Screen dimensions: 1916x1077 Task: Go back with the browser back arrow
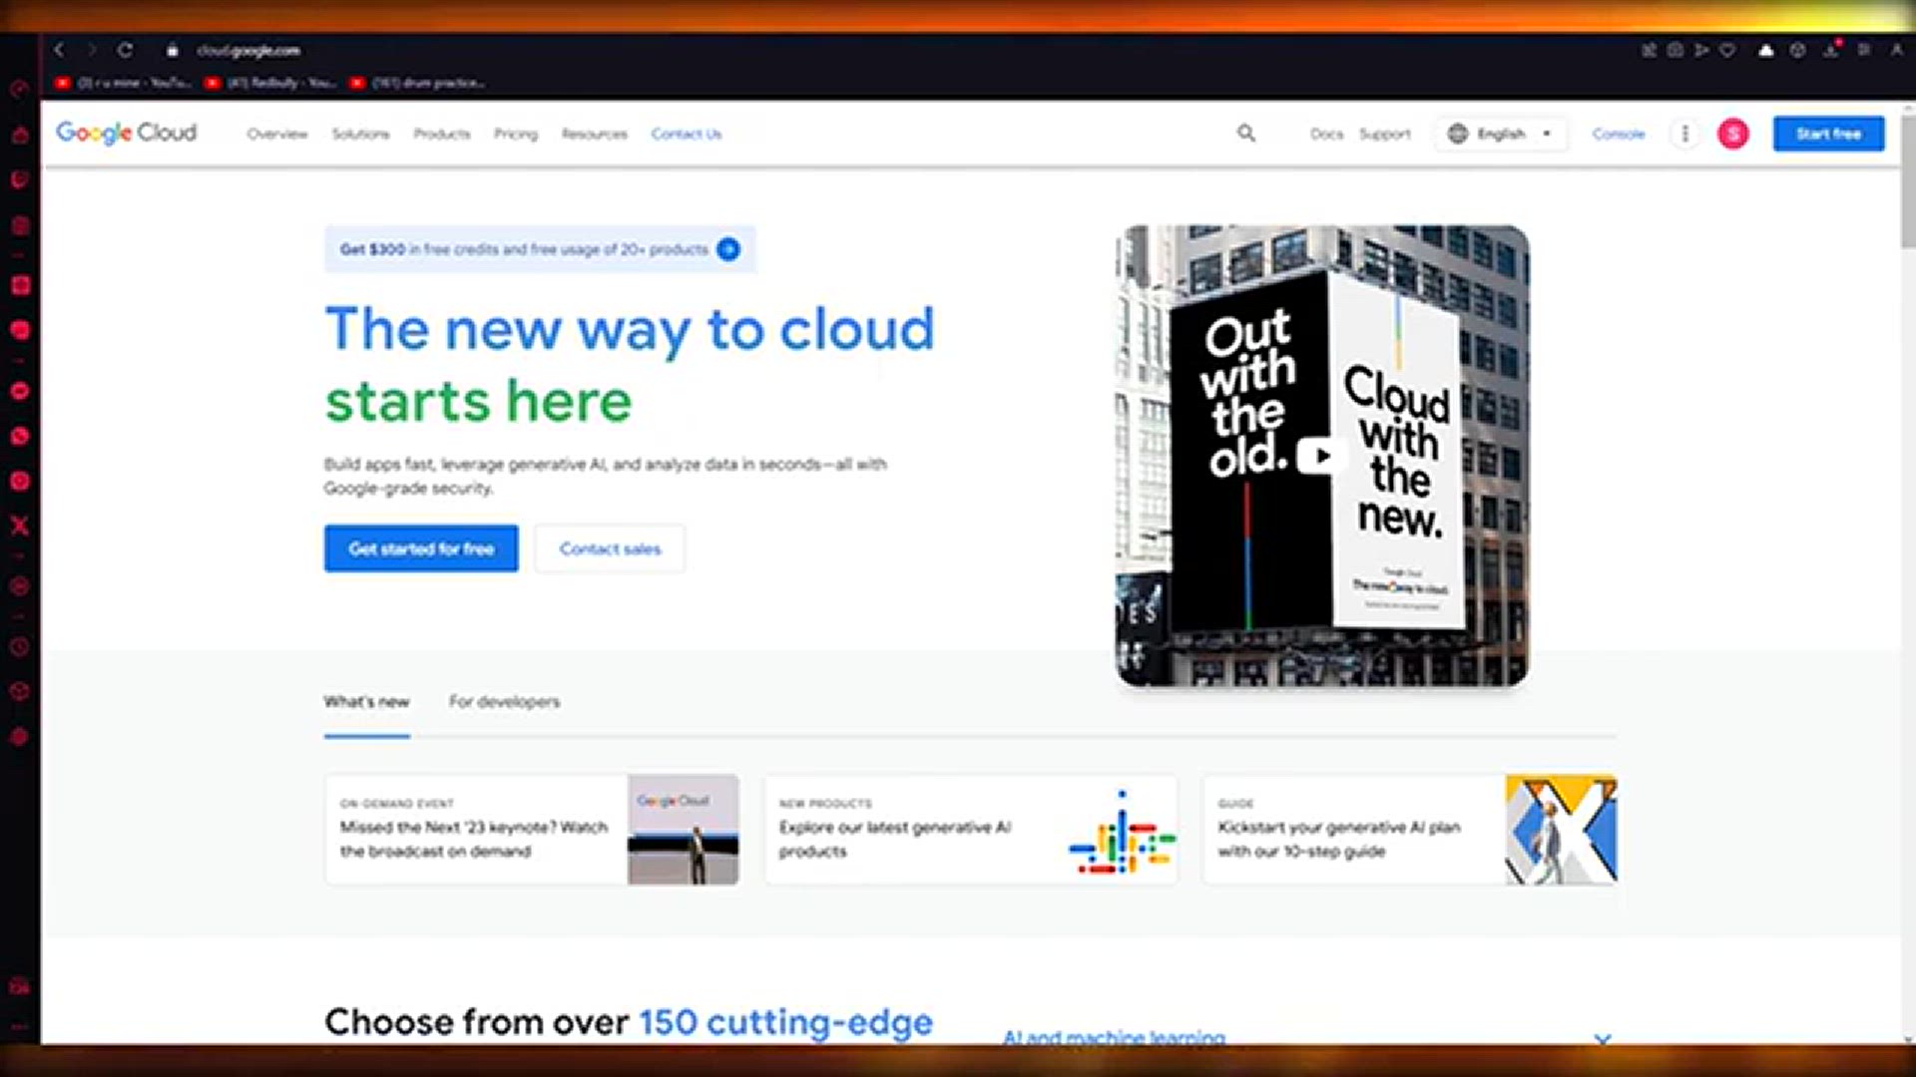[59, 50]
